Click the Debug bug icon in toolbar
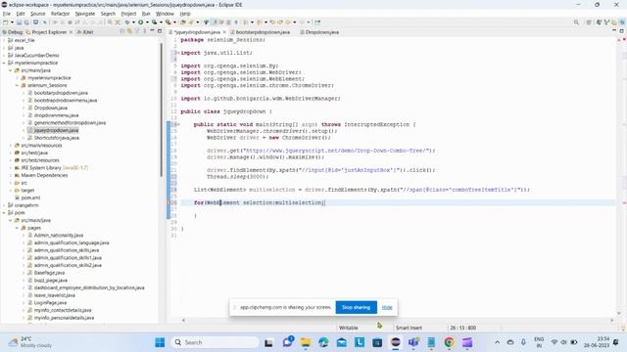The width and height of the screenshot is (627, 352). point(127,22)
